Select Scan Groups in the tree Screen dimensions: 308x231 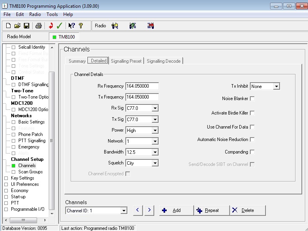[x=30, y=172]
